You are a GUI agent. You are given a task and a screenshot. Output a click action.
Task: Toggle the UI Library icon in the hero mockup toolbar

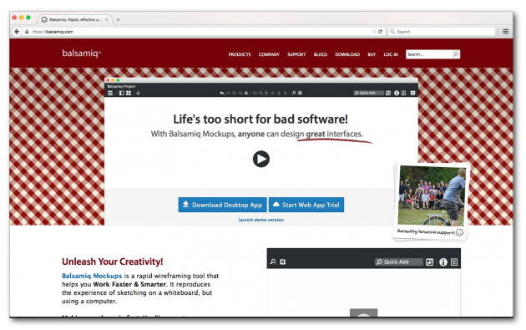point(388,93)
